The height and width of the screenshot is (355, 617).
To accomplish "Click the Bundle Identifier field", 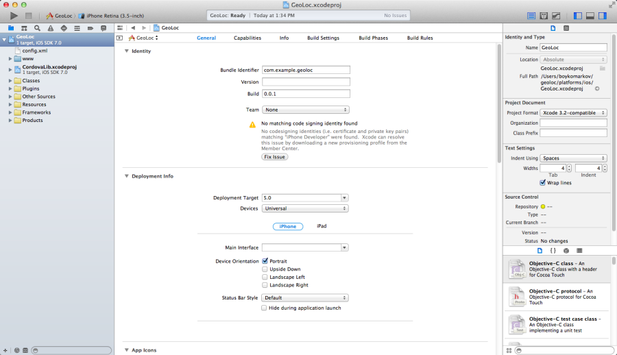I will 306,70.
